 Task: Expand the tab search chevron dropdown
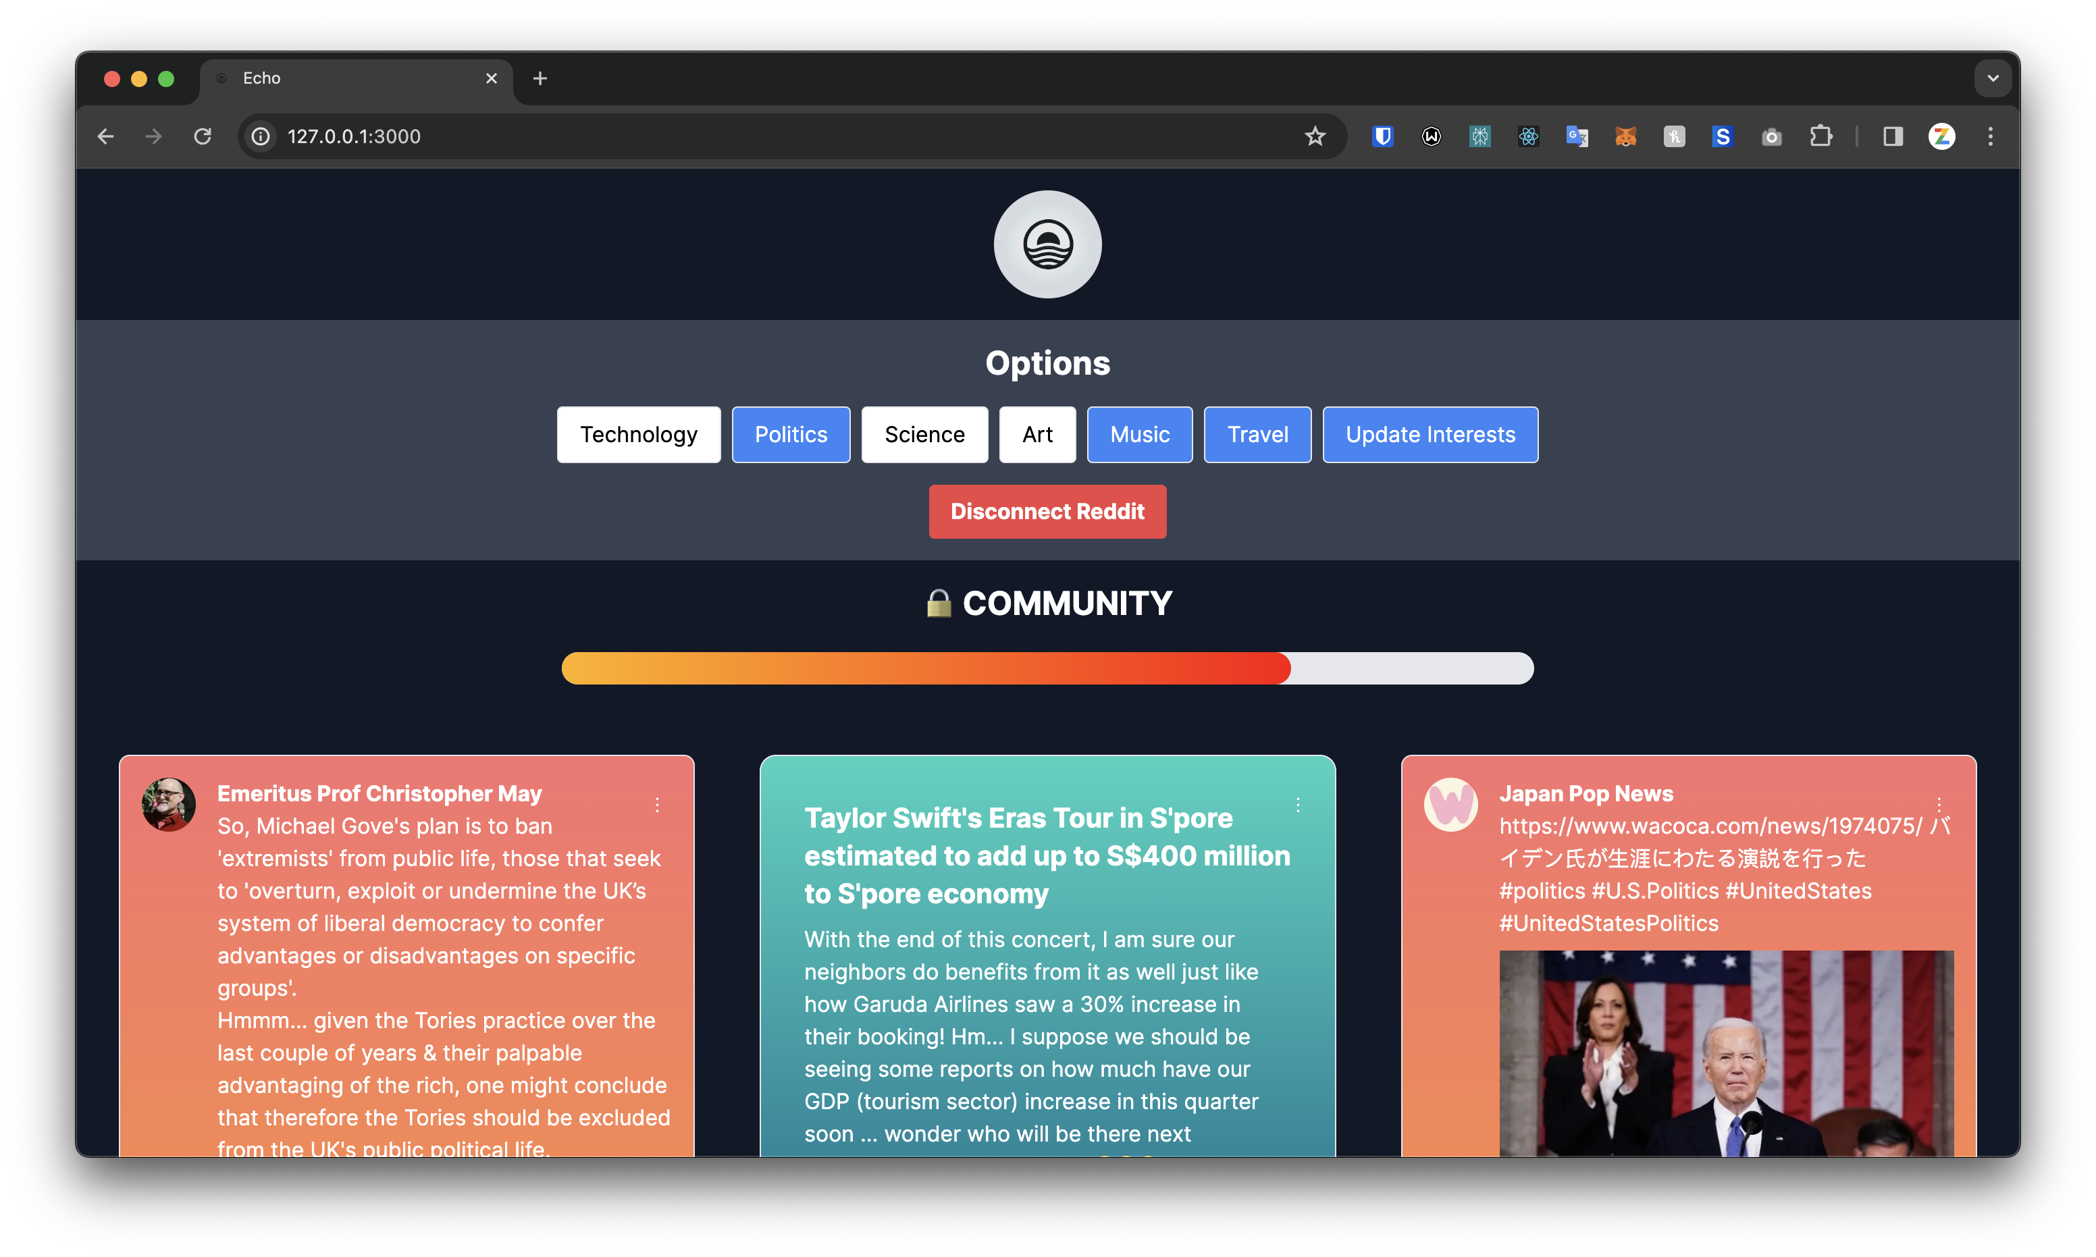[1993, 78]
